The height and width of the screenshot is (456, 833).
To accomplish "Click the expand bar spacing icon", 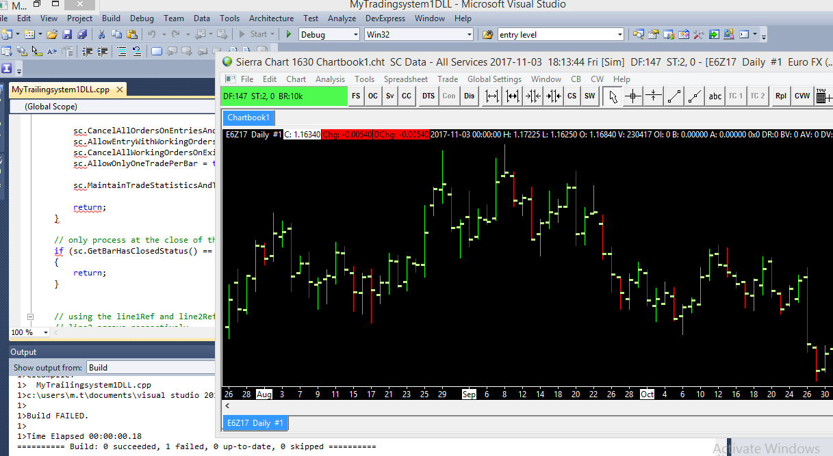I will (492, 96).
